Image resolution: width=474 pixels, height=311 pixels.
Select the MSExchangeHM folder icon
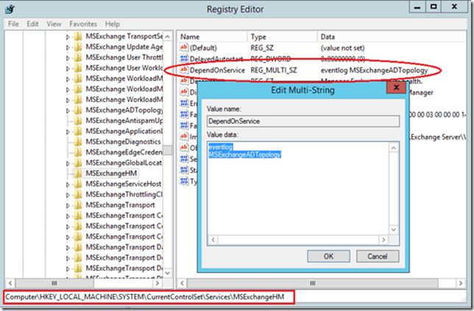click(78, 172)
